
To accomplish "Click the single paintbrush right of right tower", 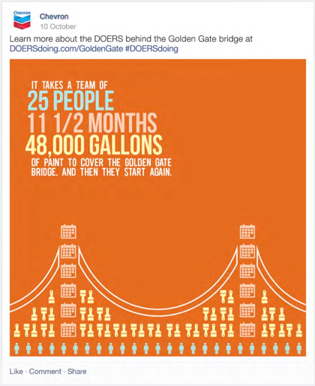I will click(x=265, y=297).
